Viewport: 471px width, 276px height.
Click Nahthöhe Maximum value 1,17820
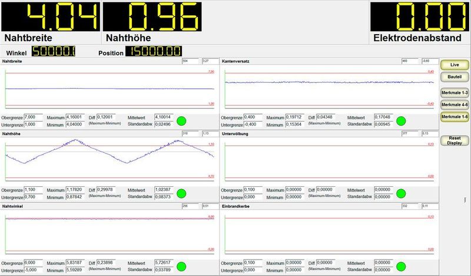[x=75, y=190]
